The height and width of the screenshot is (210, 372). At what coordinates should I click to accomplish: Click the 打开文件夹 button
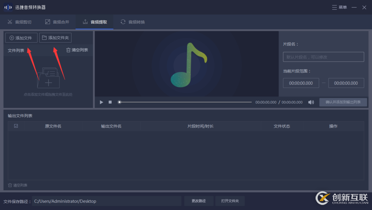pos(230,201)
